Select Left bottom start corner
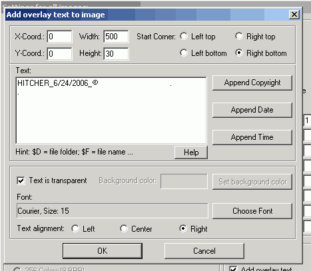The height and width of the screenshot is (271, 311). (x=184, y=53)
